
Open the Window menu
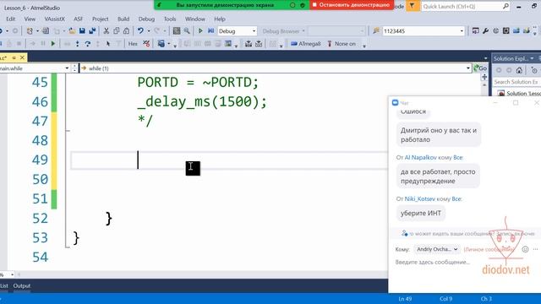pos(195,19)
